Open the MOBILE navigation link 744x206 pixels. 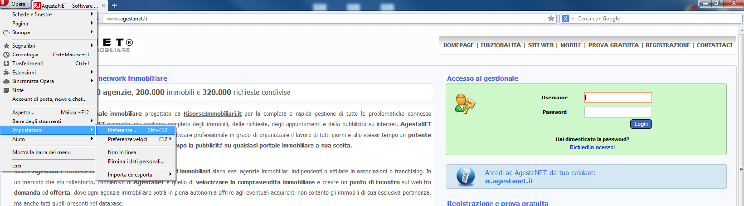click(570, 45)
